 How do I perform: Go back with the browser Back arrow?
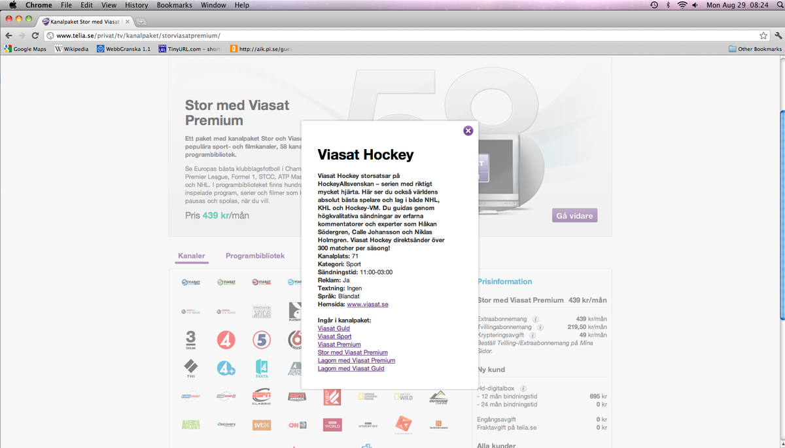pyautogui.click(x=9, y=35)
